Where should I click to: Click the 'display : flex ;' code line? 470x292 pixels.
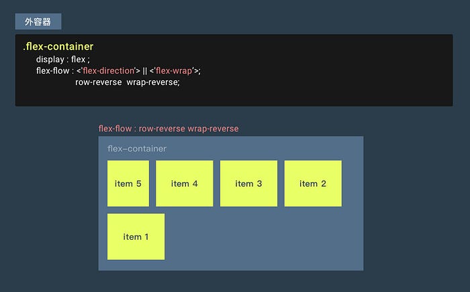tap(63, 60)
